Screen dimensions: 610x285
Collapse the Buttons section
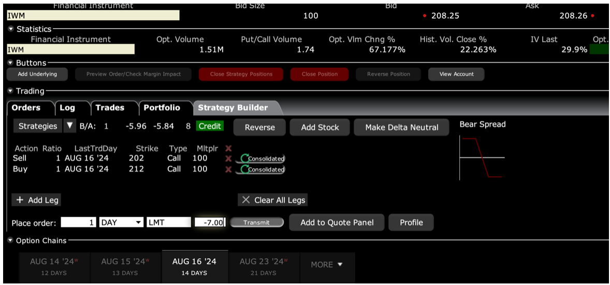(x=11, y=63)
